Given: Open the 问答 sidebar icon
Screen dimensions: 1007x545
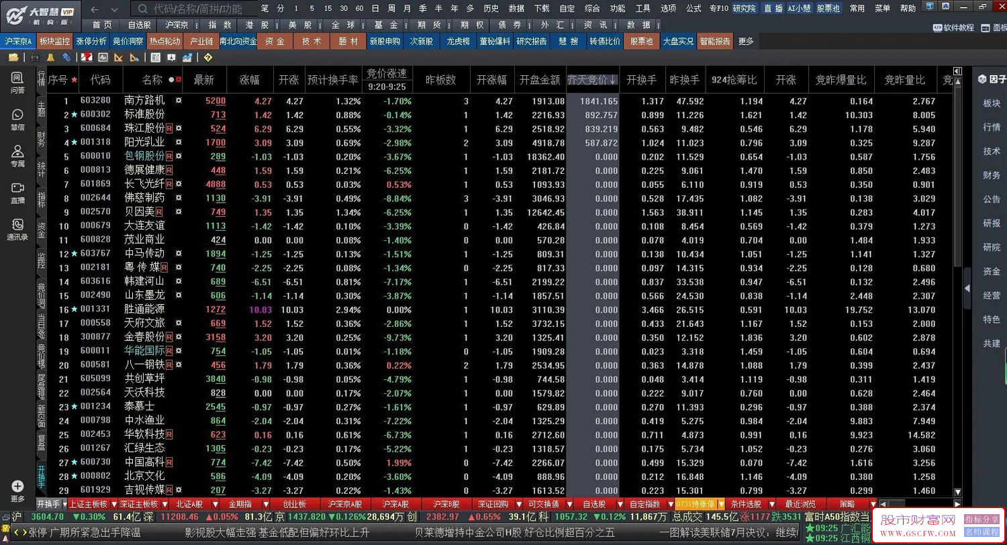Looking at the screenshot, I should coord(17,83).
